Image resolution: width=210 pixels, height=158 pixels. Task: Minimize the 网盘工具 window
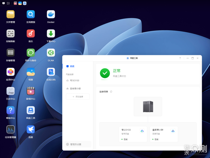click(188, 58)
